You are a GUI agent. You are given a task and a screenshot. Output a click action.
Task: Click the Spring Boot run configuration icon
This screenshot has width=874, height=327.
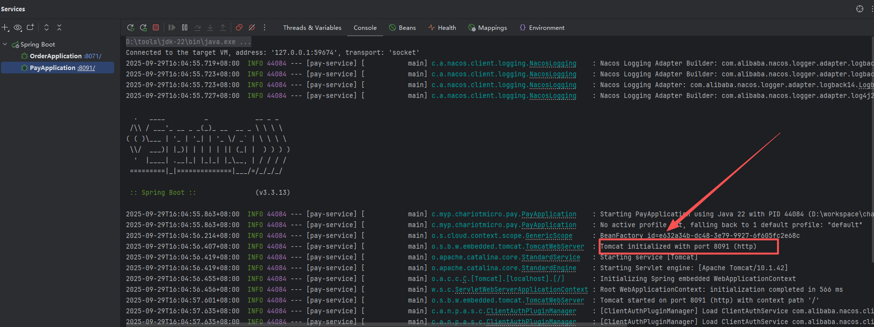pyautogui.click(x=15, y=45)
